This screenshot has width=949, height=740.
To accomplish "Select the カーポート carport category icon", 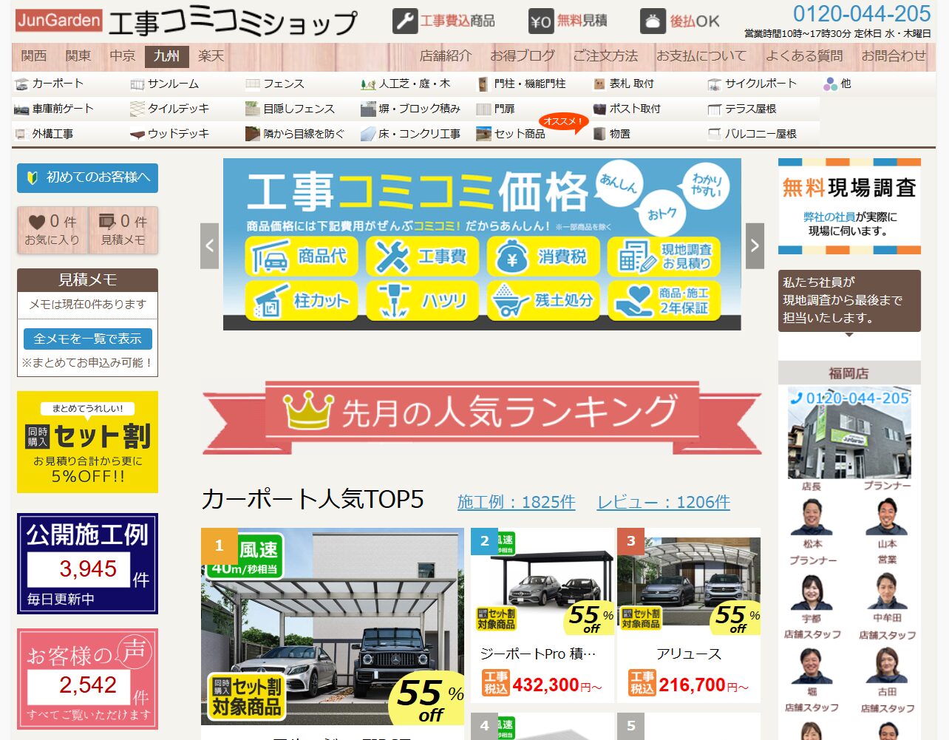I will 22,84.
